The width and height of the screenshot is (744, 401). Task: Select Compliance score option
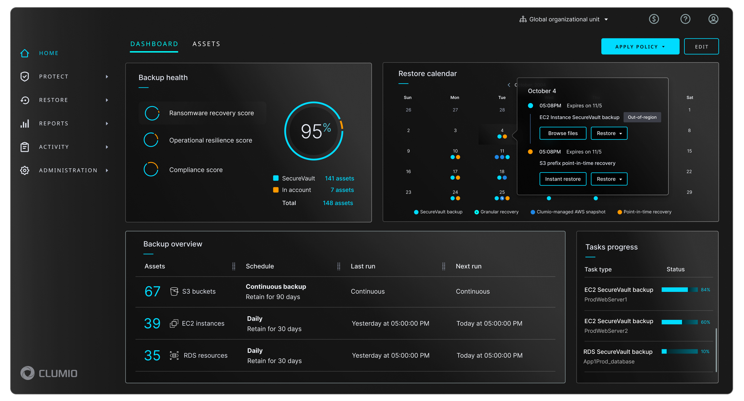[x=196, y=170]
